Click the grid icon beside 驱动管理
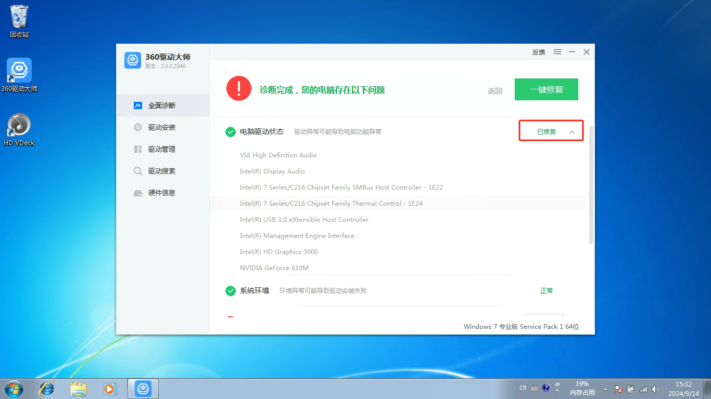Screen dimensions: 711x399 (x=138, y=149)
